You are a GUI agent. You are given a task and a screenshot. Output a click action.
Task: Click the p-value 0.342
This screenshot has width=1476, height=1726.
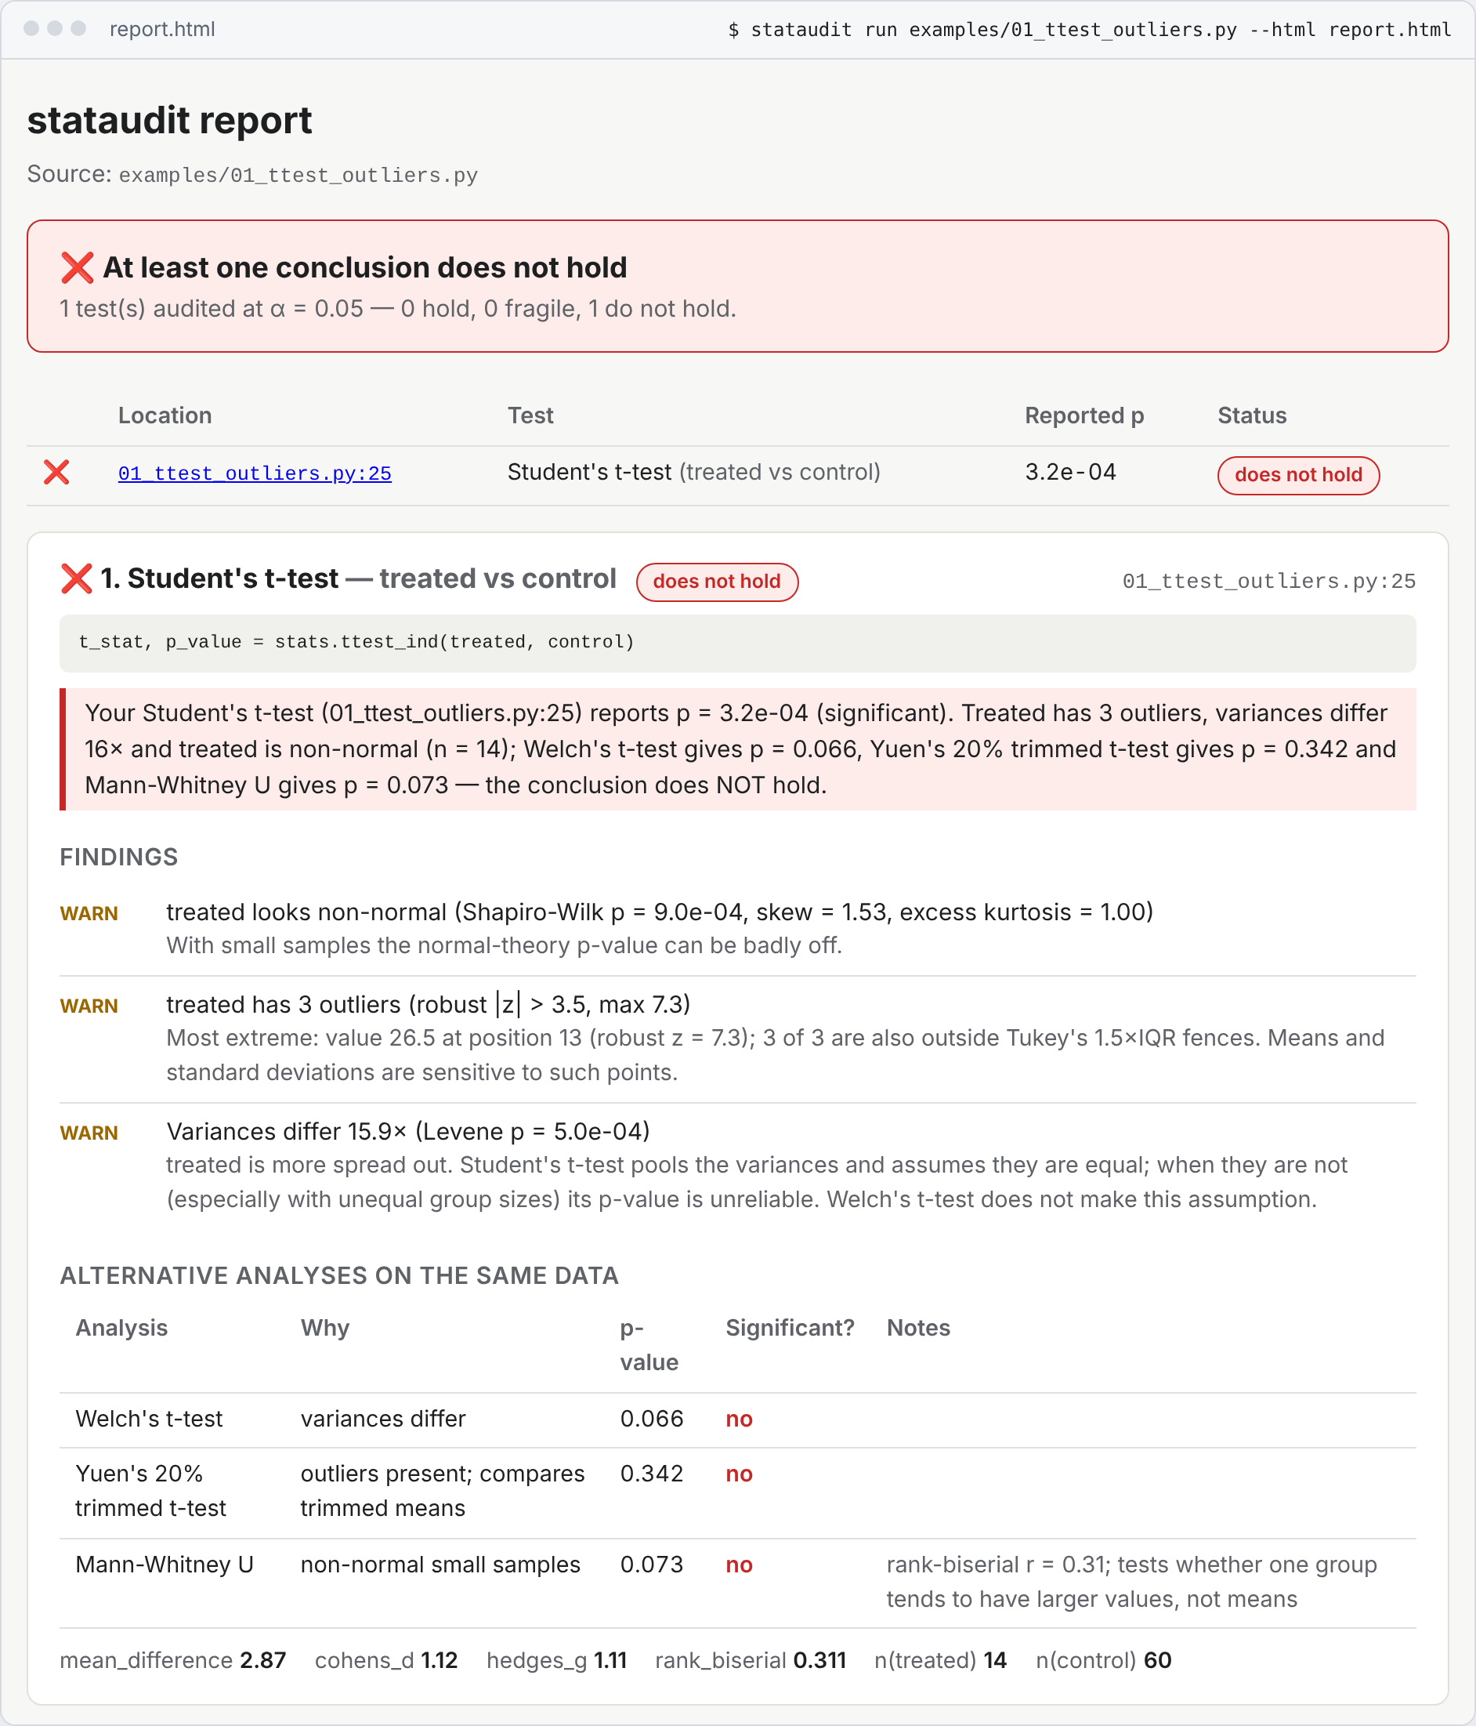652,1474
